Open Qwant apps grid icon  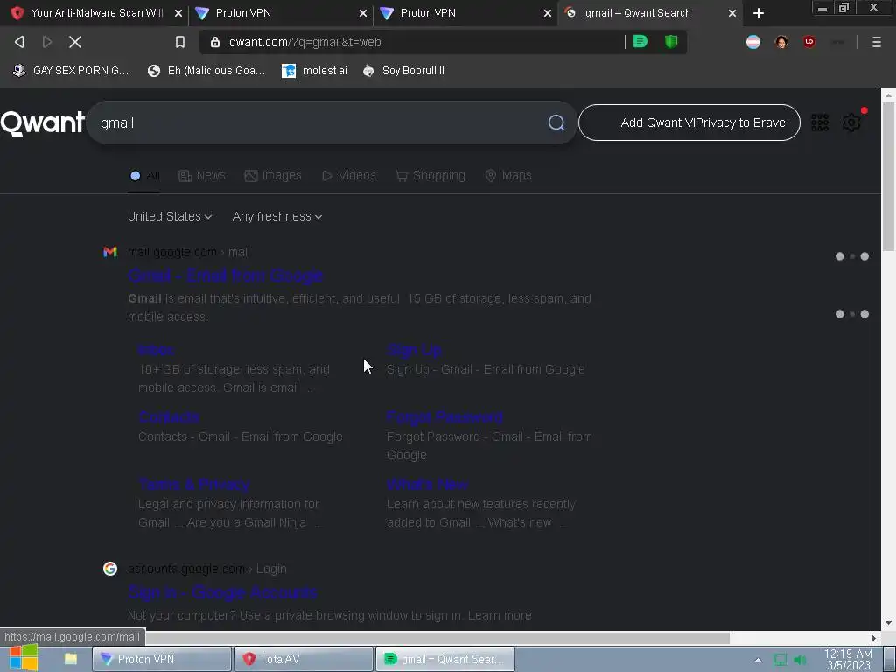(819, 122)
